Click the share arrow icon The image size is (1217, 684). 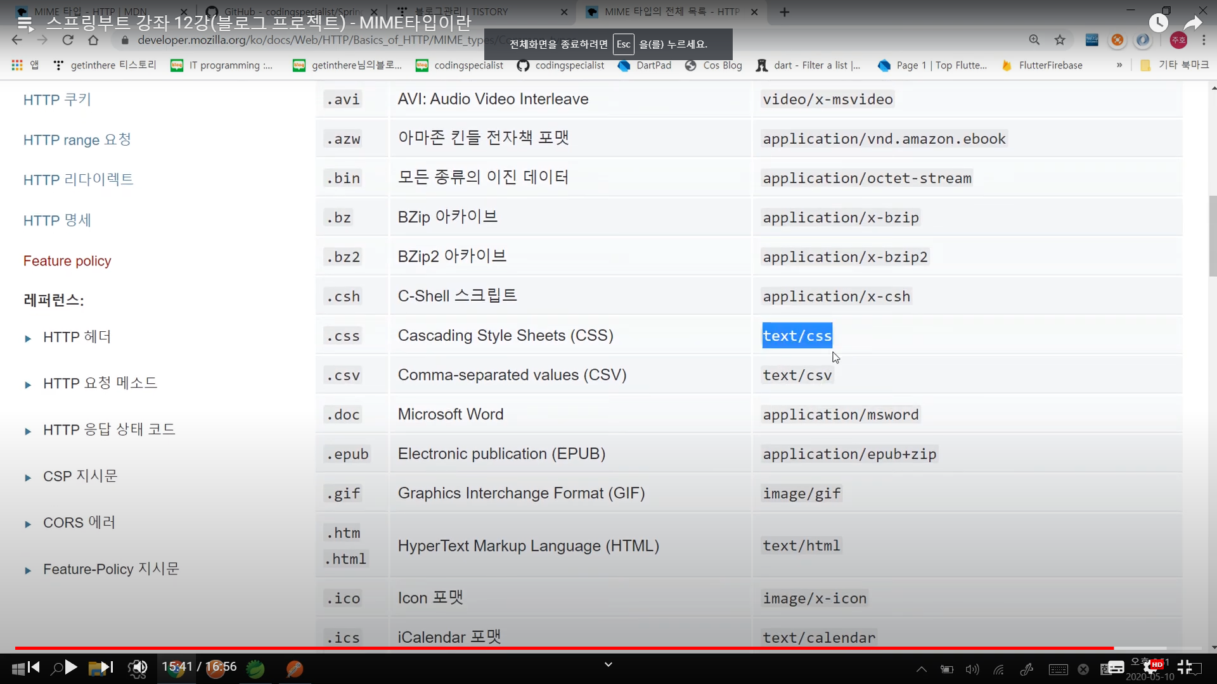coord(1193,23)
